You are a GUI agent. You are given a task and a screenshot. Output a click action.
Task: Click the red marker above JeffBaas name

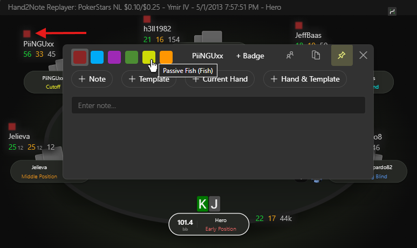(x=299, y=25)
